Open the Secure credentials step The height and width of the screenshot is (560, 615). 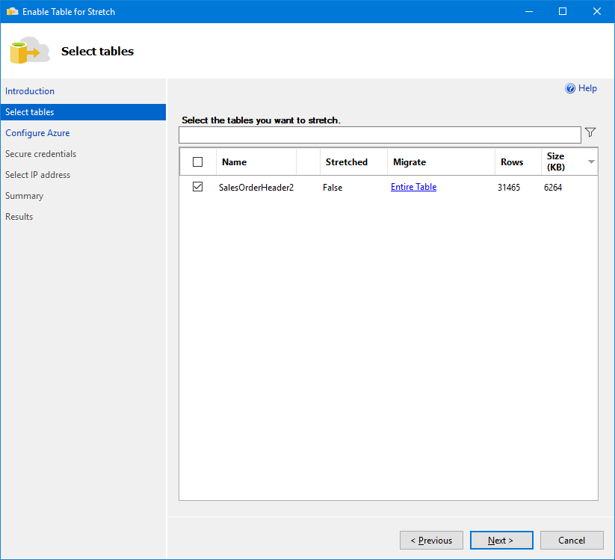[x=41, y=154]
